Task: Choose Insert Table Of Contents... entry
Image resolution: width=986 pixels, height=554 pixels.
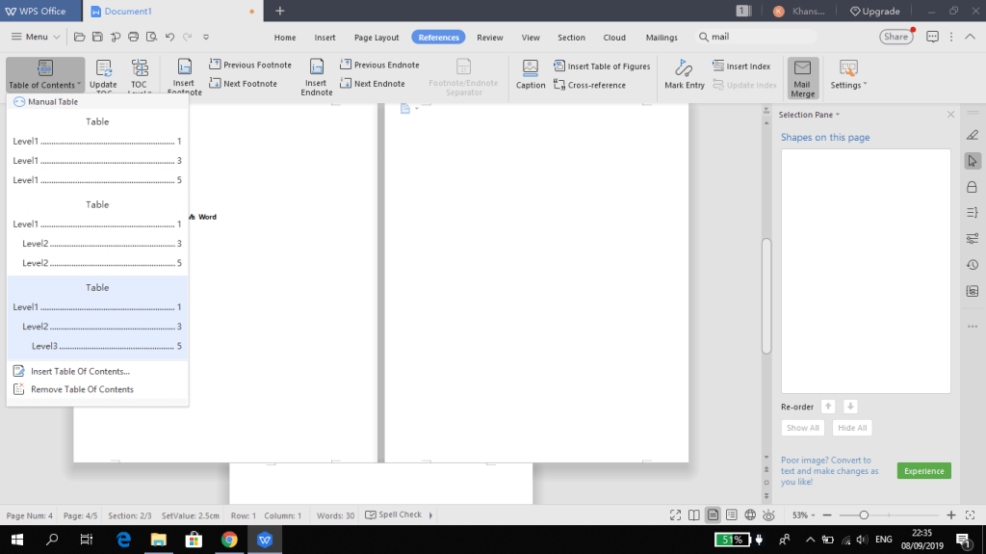Action: [79, 371]
